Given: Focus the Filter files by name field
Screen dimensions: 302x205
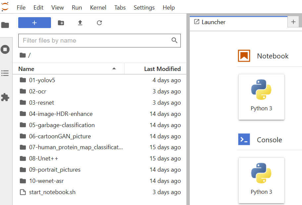Looking at the screenshot, I should (x=99, y=41).
